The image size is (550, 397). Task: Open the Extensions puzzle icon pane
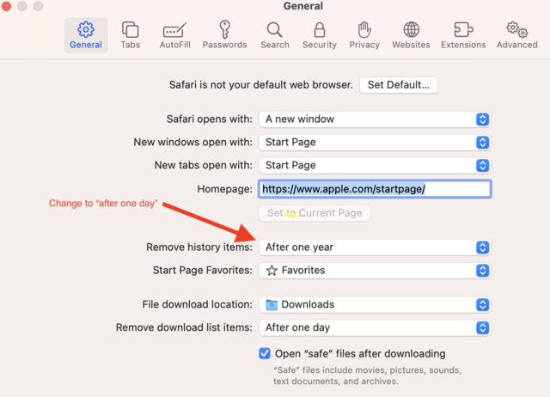pos(463,34)
